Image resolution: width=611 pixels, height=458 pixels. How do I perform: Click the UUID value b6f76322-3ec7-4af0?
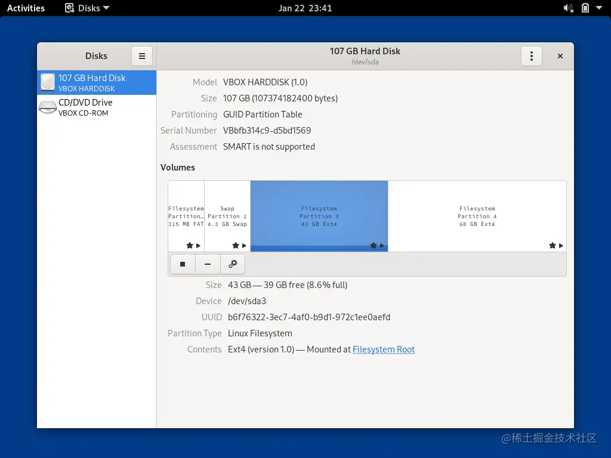tap(309, 317)
